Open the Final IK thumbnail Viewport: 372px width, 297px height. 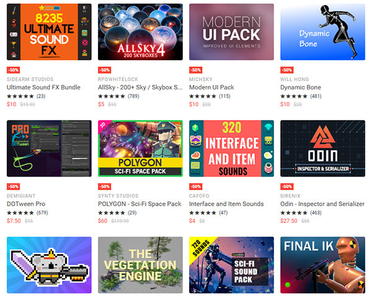322,265
